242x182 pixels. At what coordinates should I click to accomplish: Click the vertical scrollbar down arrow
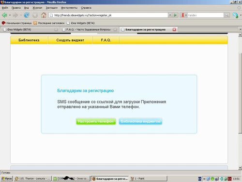pyautogui.click(x=240, y=168)
